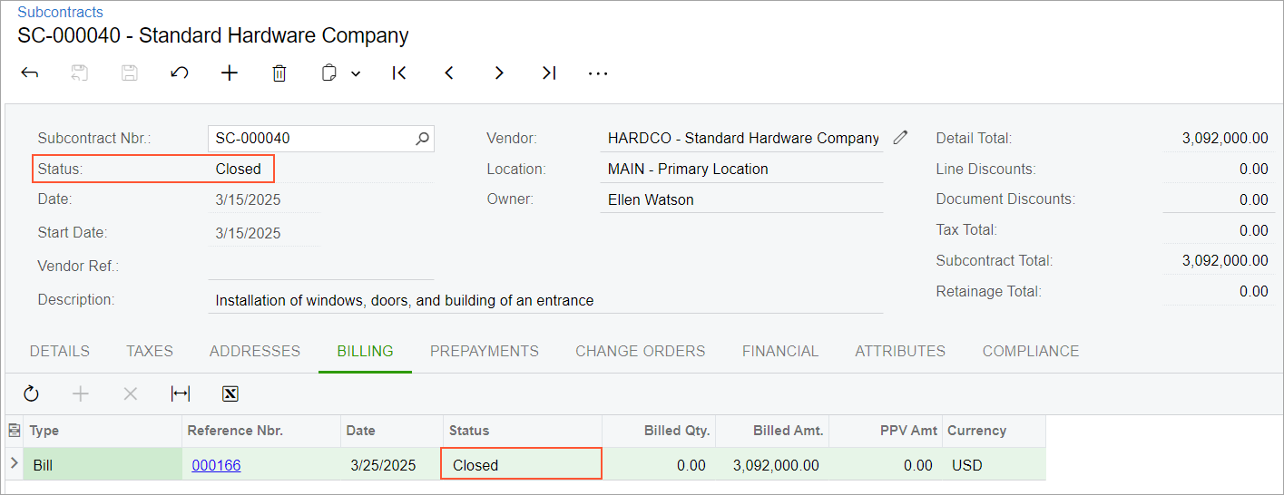Export billing grid to Excel

click(230, 393)
